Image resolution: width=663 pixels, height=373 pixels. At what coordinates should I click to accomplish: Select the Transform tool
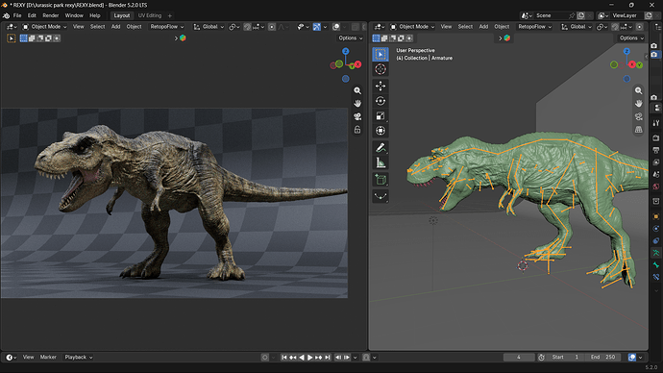pyautogui.click(x=381, y=131)
